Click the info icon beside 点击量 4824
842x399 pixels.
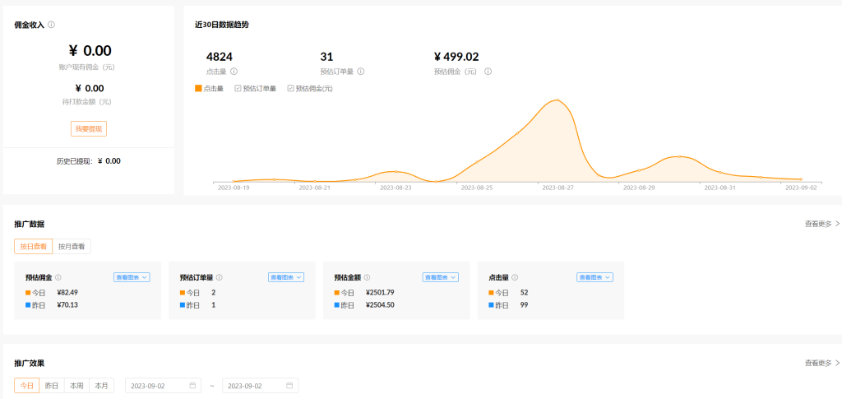[234, 72]
